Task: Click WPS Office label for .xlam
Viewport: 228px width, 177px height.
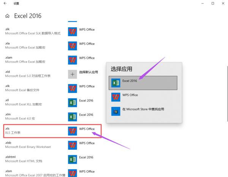Action: click(x=87, y=58)
